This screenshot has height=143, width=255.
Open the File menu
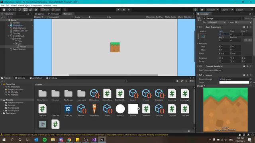pos(2,6)
